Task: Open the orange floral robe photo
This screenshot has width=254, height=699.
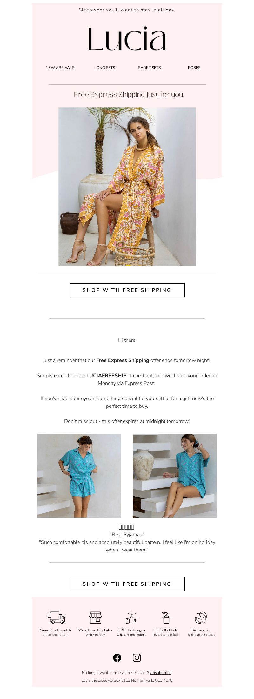Action: point(127,187)
